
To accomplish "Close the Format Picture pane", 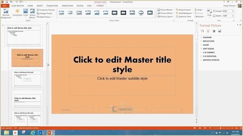I will point(240,25).
